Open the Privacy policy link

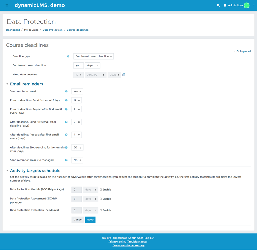[x=117, y=242]
